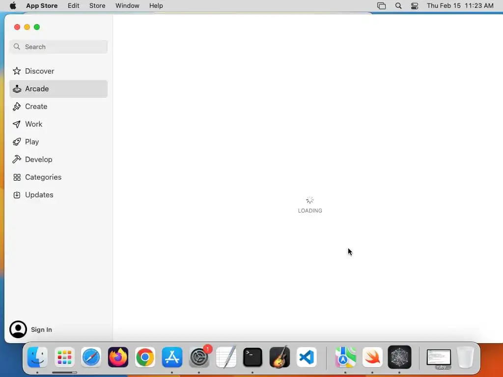Image resolution: width=503 pixels, height=377 pixels.
Task: Click the Updates download icon
Action: coord(17,195)
